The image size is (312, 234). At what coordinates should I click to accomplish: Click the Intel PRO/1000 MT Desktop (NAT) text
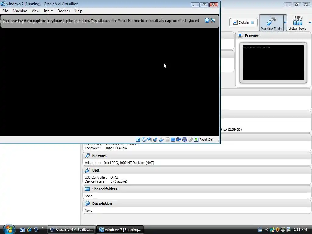click(129, 163)
